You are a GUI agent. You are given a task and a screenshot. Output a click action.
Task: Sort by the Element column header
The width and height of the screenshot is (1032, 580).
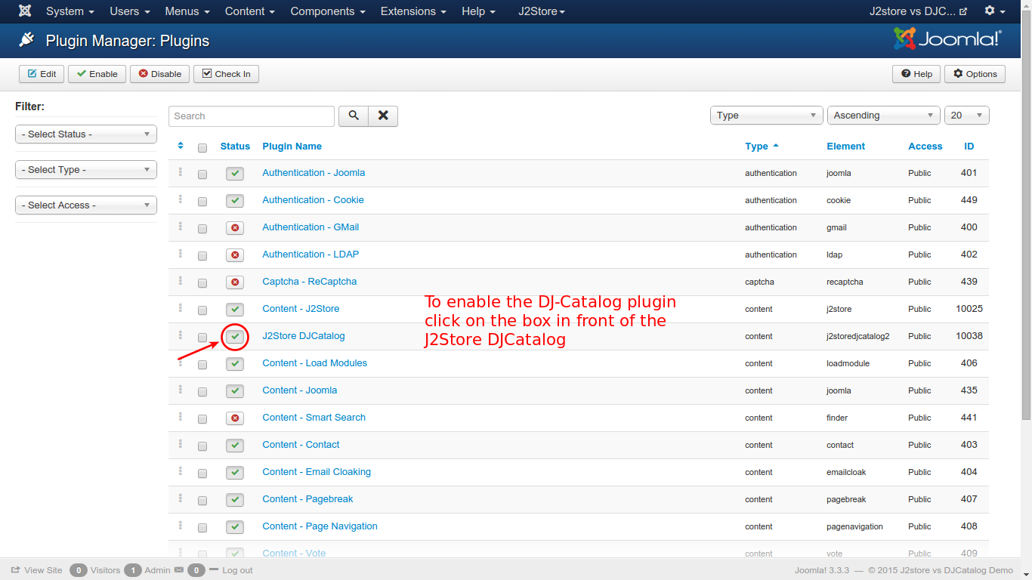point(846,147)
